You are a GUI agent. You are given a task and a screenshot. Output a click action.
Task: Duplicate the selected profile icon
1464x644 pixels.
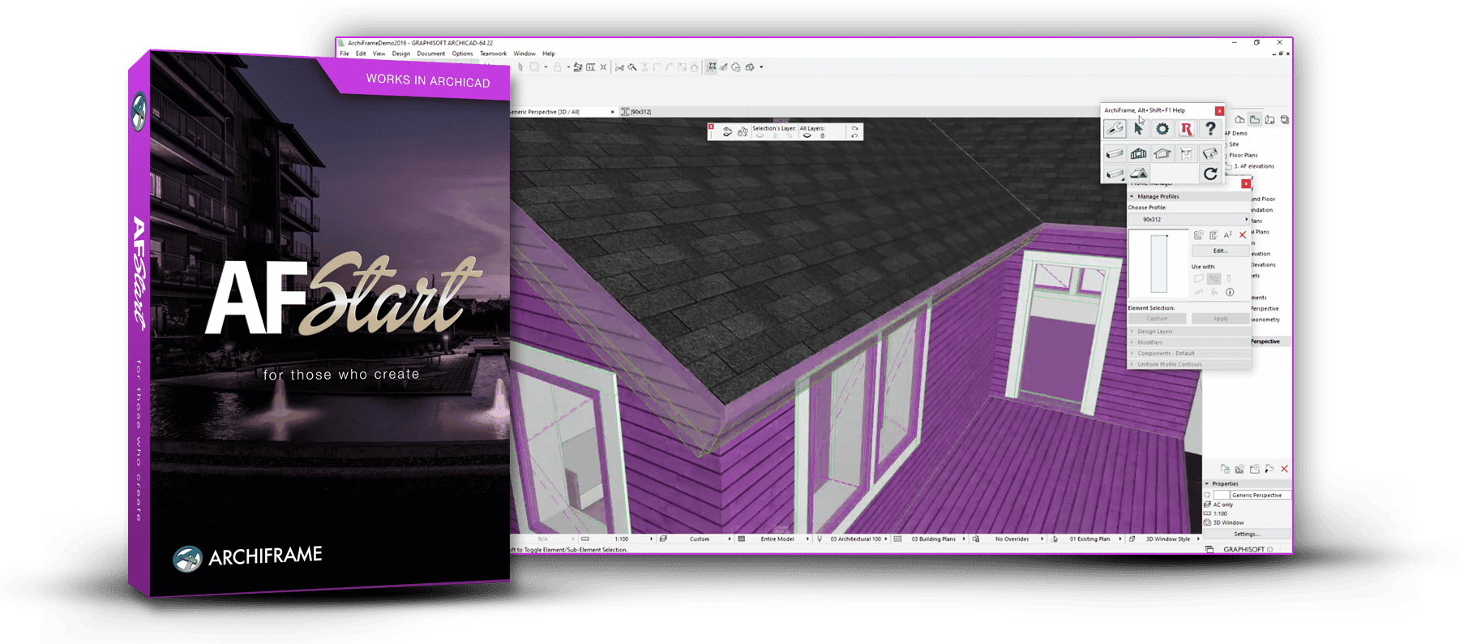1214,235
